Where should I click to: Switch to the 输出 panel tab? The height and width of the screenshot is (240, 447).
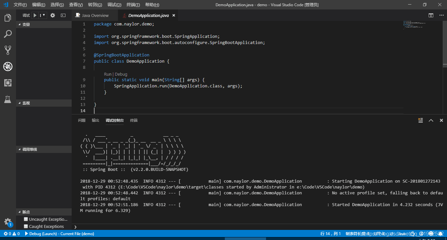[x=96, y=120]
